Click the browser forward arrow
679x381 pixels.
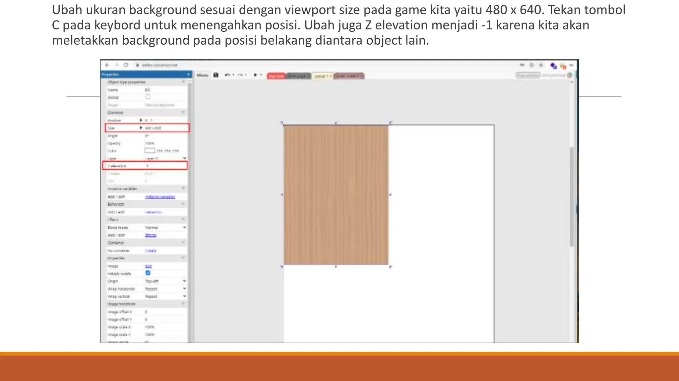click(x=116, y=65)
